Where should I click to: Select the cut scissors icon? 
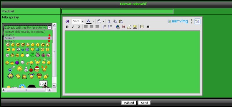point(109,21)
